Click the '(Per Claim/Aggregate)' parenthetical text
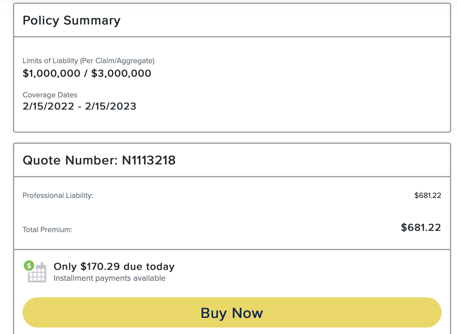The image size is (457, 334). point(117,61)
